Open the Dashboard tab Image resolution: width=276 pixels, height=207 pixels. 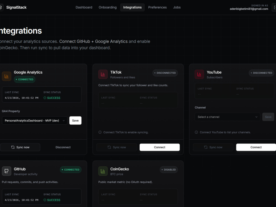(84, 7)
